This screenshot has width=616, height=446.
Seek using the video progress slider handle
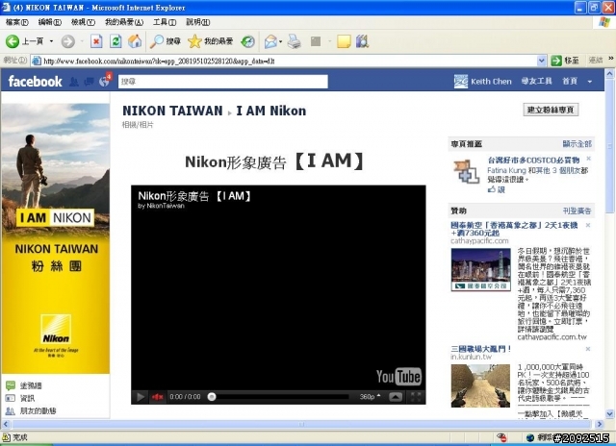click(212, 397)
